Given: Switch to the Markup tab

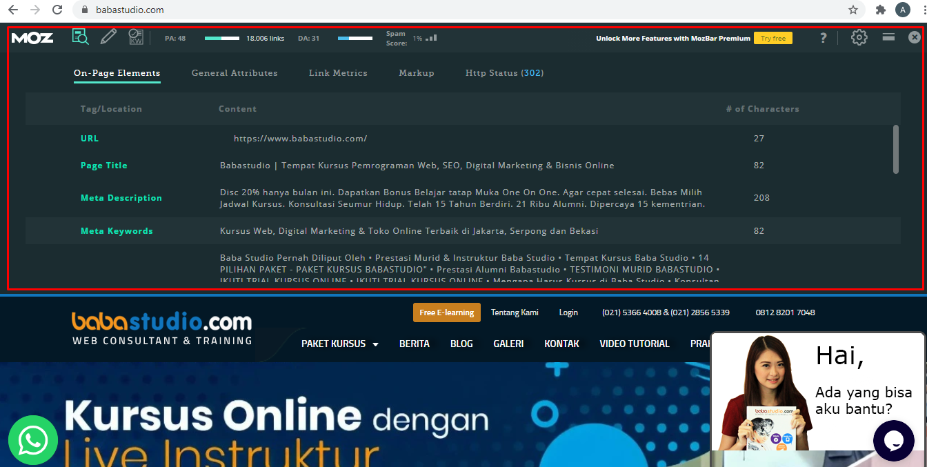Looking at the screenshot, I should point(417,73).
